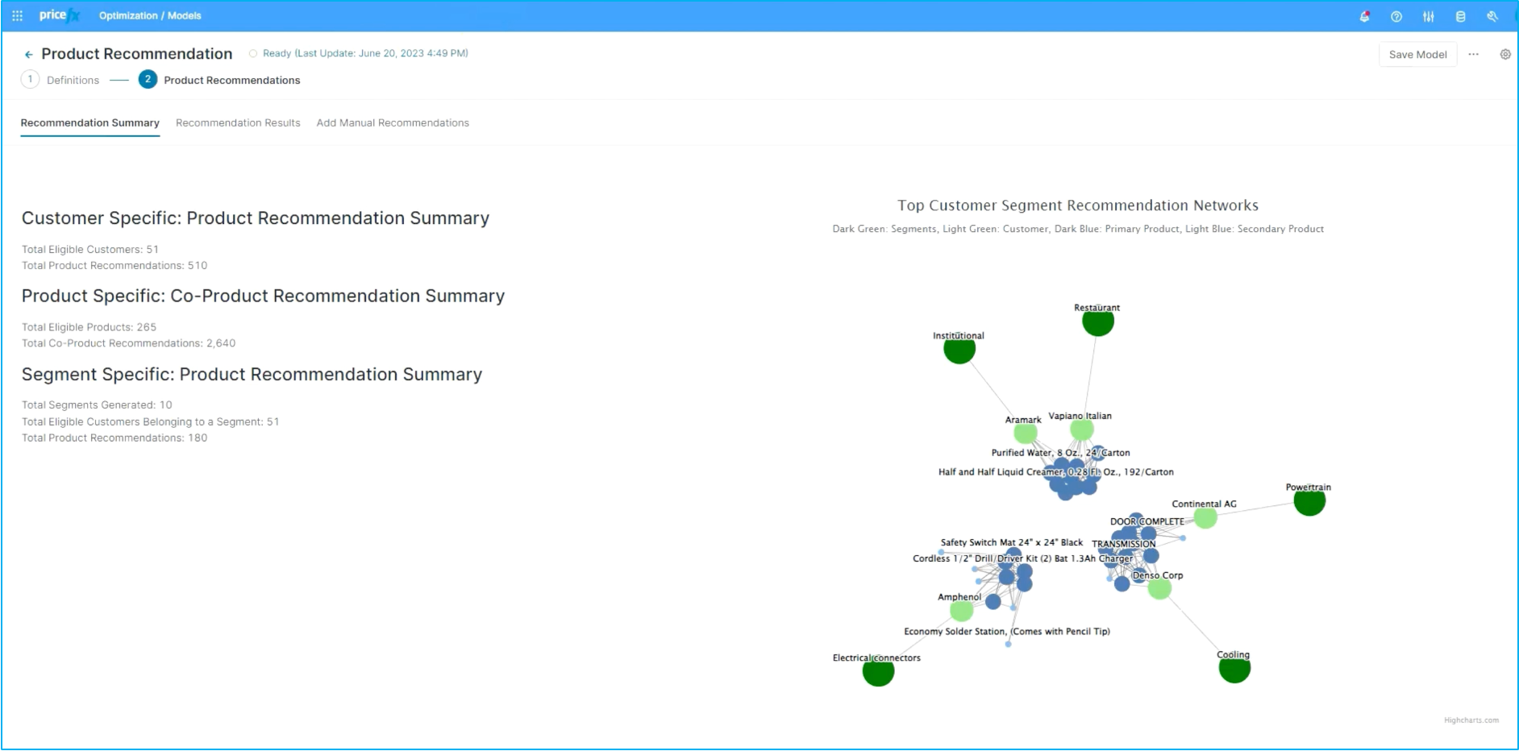
Task: Click 'Total Segments Generated: 10' text
Action: (97, 405)
